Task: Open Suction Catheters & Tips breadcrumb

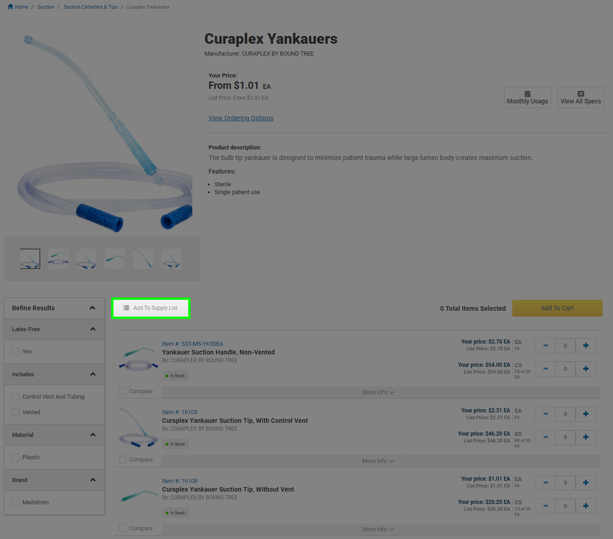Action: tap(91, 7)
